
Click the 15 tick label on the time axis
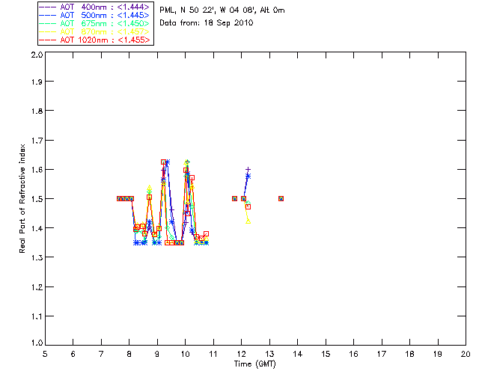[326, 354]
